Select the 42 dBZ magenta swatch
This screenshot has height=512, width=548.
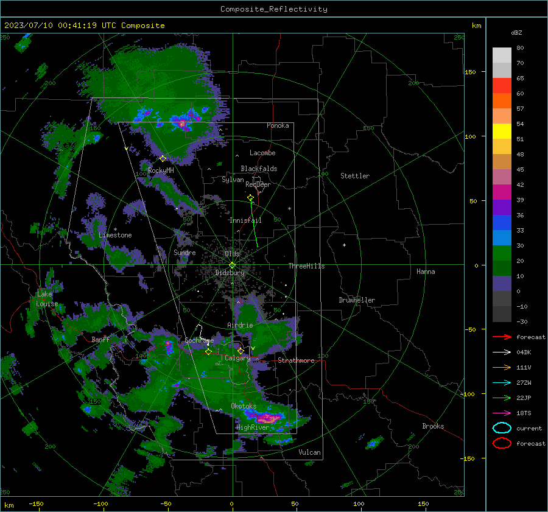click(502, 192)
